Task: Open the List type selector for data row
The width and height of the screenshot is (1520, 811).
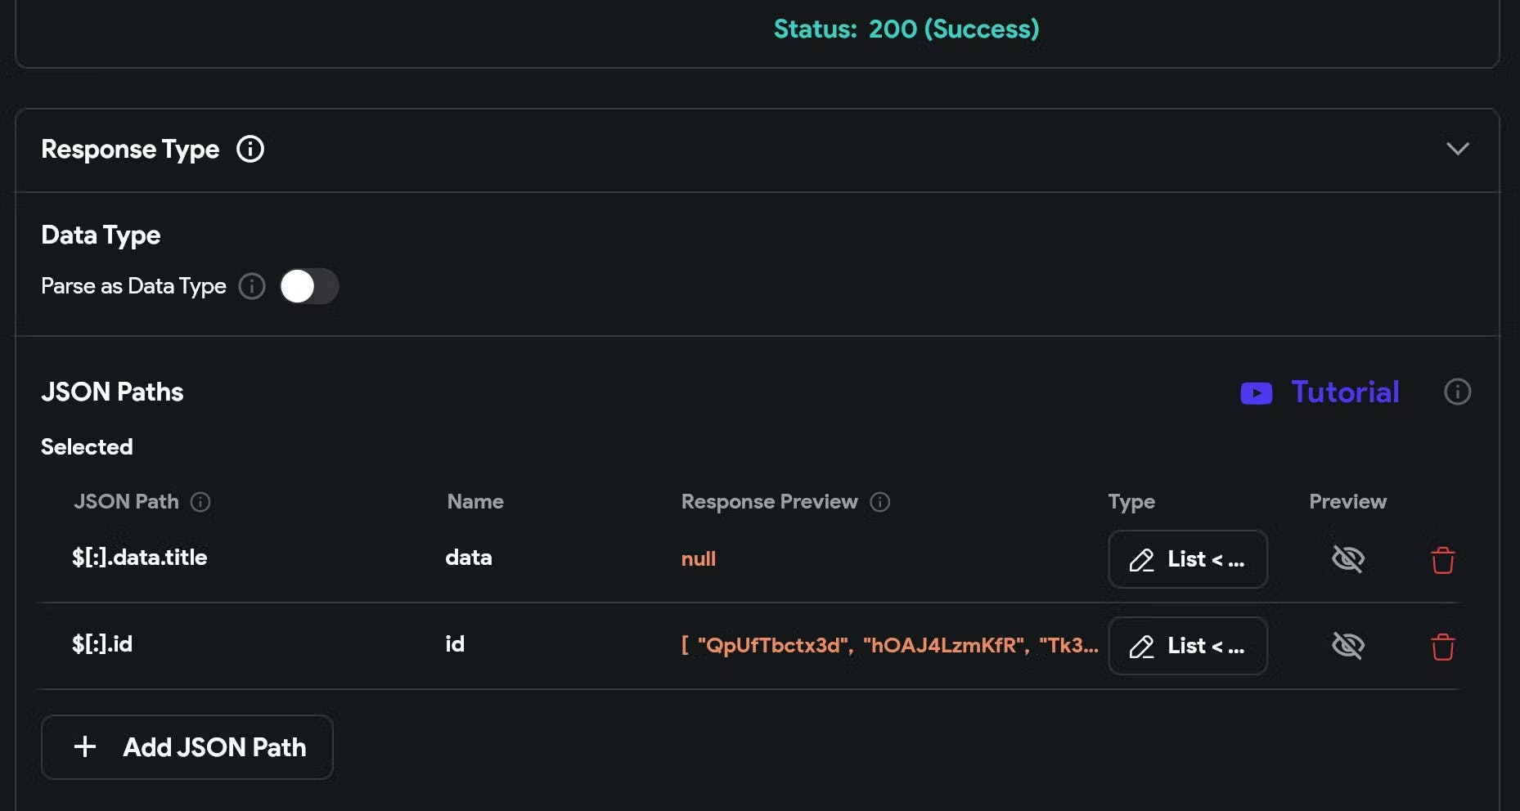Action: click(1187, 559)
